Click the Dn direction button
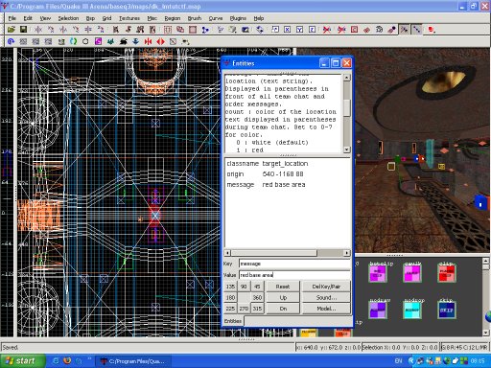This screenshot has width=491, height=368. click(283, 309)
